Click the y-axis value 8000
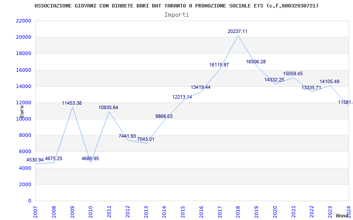The image size is (353, 220). (x=25, y=136)
